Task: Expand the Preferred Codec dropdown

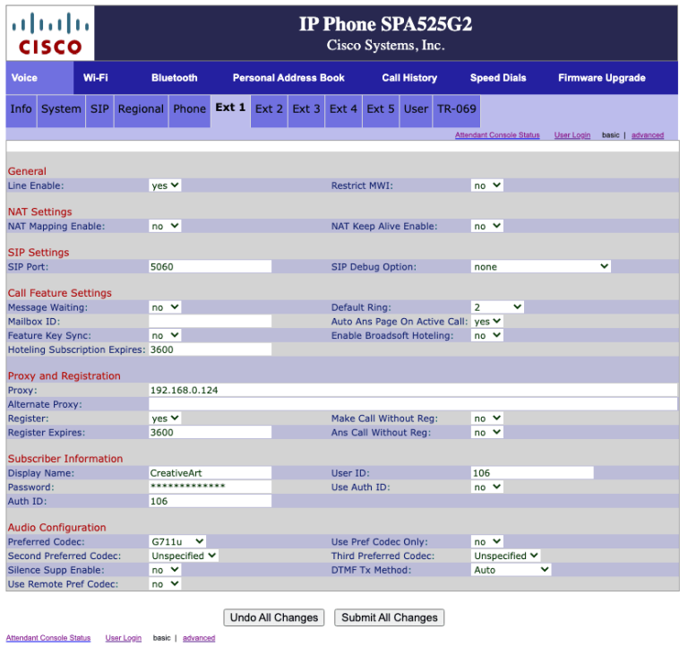Action: coord(177,542)
